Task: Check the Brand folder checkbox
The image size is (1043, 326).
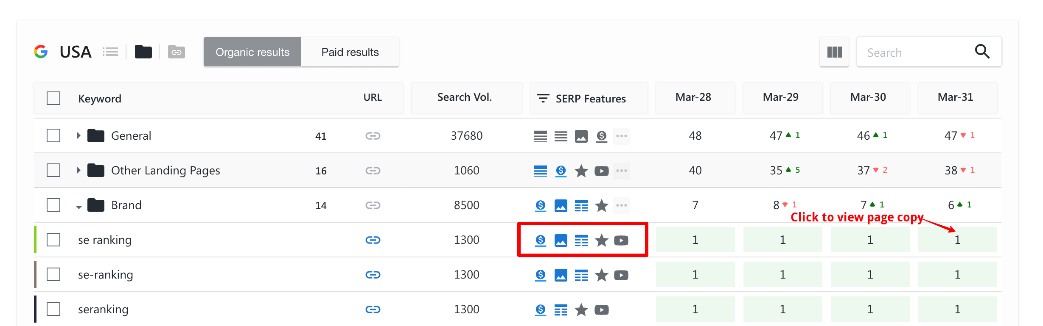Action: (x=53, y=205)
